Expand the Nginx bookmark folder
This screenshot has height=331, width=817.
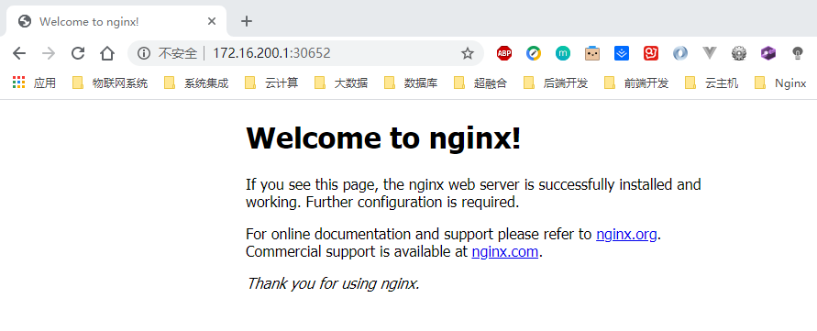(x=780, y=83)
